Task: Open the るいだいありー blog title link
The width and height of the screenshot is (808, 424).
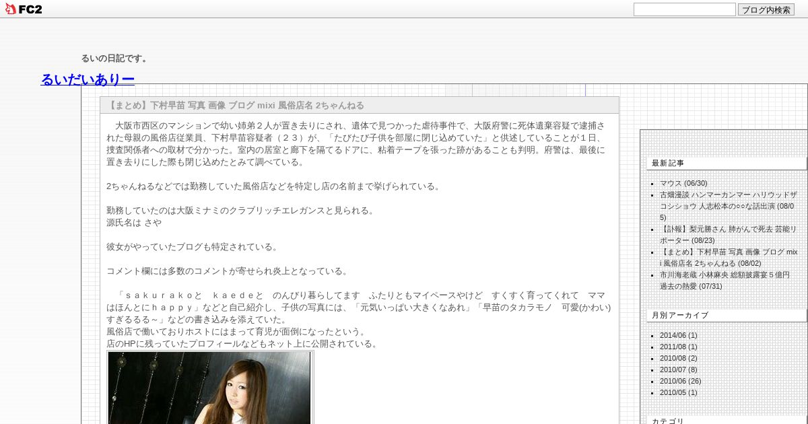Action: (x=88, y=79)
